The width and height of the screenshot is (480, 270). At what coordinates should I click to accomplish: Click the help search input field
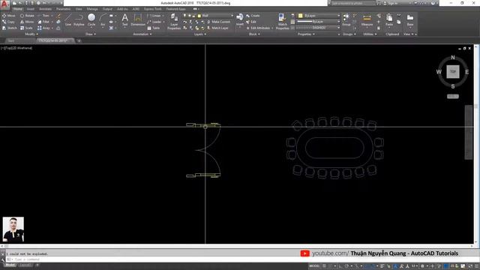(x=352, y=3)
